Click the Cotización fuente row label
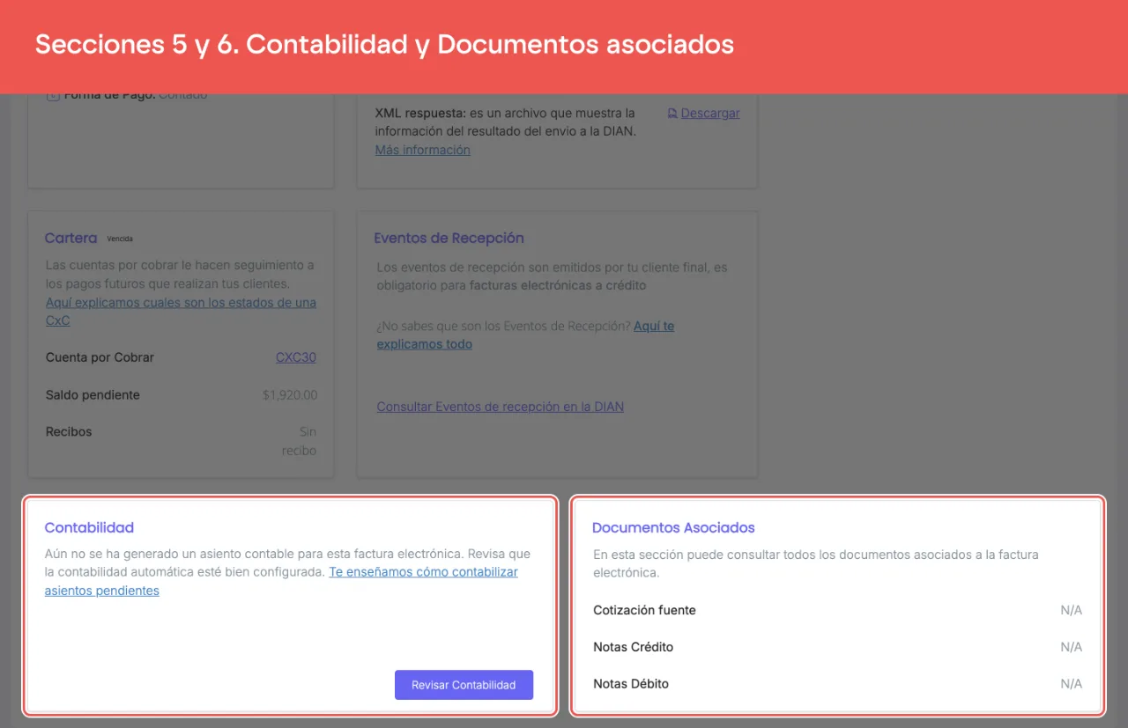 coord(644,610)
